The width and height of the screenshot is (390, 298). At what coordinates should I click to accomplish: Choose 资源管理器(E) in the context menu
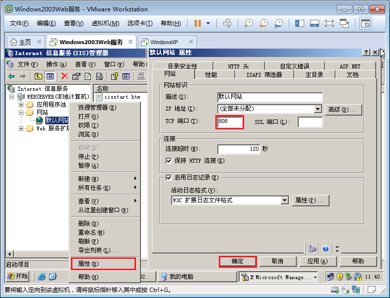pyautogui.click(x=105, y=108)
